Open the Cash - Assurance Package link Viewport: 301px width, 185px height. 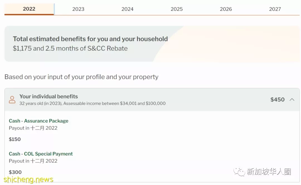[x=38, y=121]
